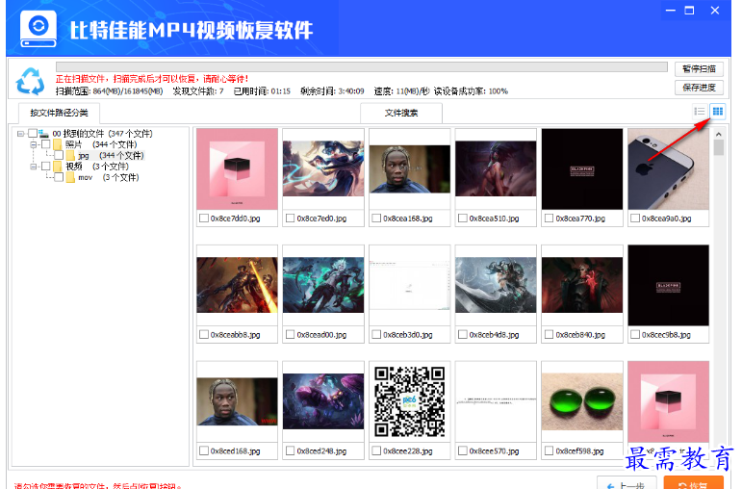Select the QR code thumbnail 0x8cee228.jpg
This screenshot has height=489, width=742.
coord(409,401)
